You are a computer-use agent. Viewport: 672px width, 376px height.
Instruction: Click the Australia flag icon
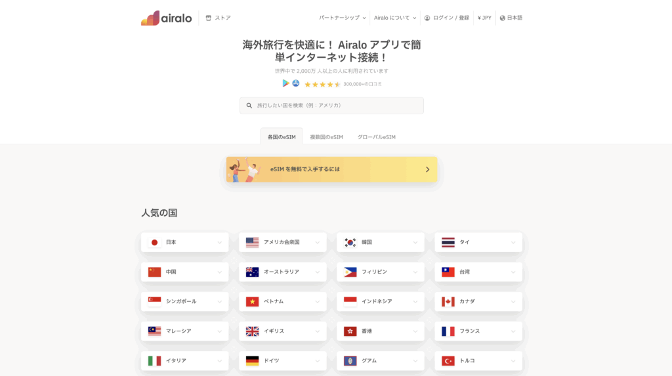(252, 272)
